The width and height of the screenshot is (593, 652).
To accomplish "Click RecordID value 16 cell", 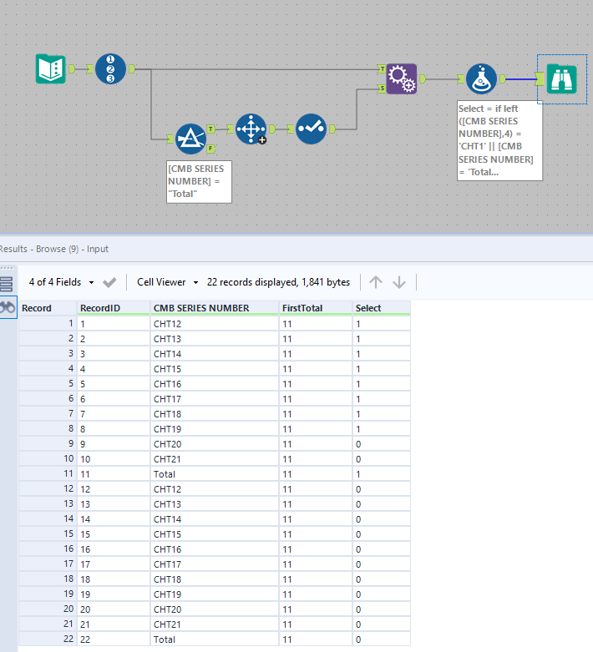I will pyautogui.click(x=114, y=549).
